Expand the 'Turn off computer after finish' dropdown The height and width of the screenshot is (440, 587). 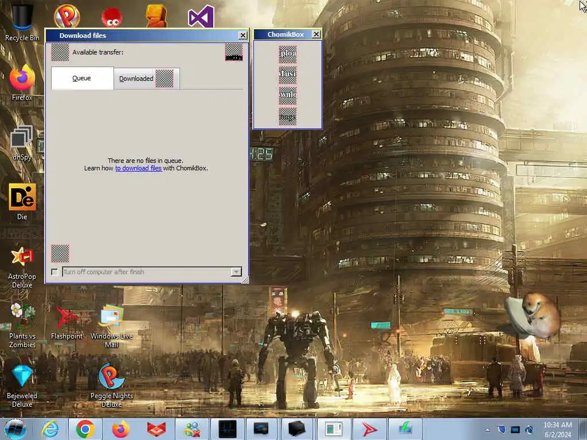click(236, 272)
